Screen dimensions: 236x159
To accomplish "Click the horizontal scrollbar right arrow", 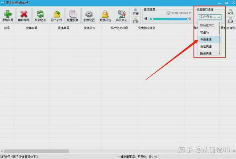I will pyautogui.click(x=234, y=151).
